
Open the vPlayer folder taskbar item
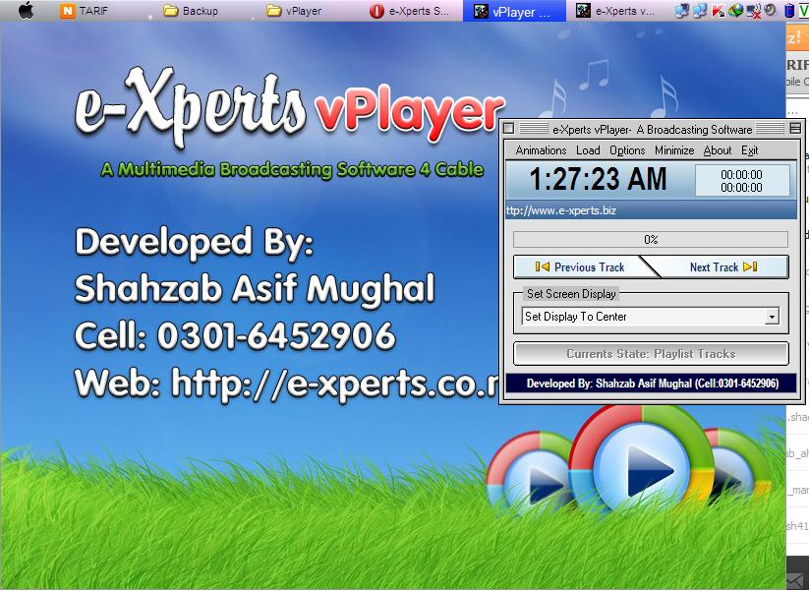click(294, 11)
